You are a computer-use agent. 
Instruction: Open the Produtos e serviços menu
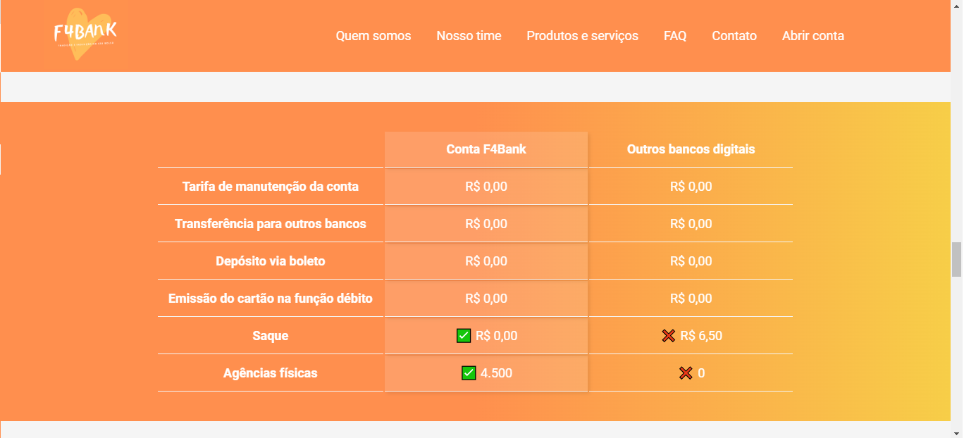click(x=582, y=35)
